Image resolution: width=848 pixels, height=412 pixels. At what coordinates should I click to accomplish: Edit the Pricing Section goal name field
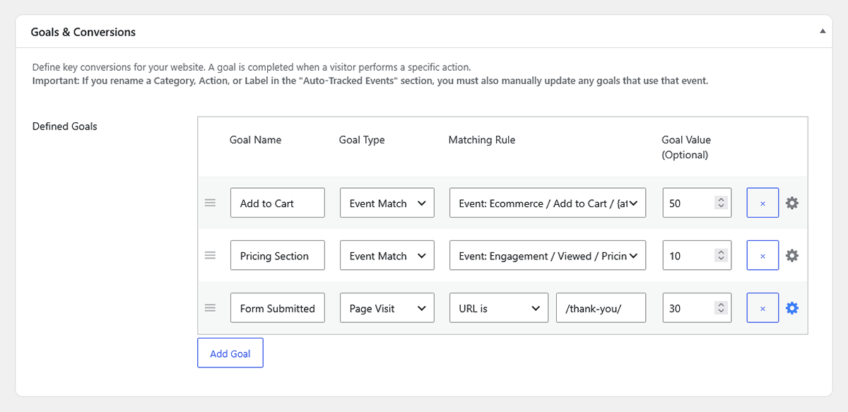(x=278, y=255)
